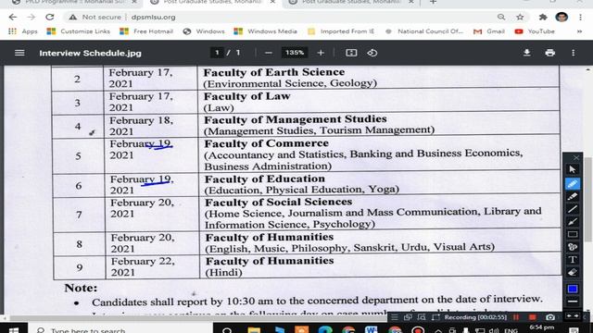Select the pen drawing tool
Viewport: 593px width, 333px height.
pos(573,183)
